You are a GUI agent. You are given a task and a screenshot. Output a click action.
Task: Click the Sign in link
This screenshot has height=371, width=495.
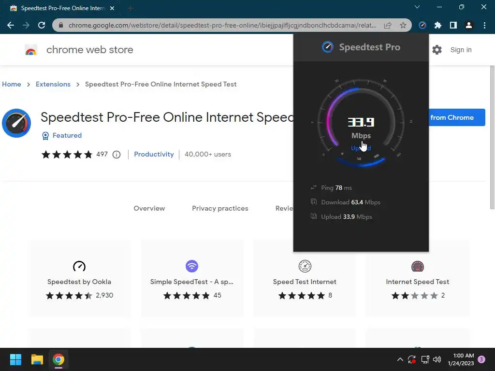[461, 50]
